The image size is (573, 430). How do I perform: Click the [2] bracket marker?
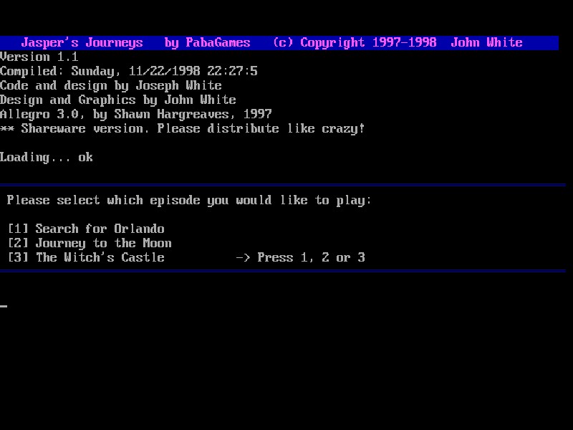click(18, 243)
